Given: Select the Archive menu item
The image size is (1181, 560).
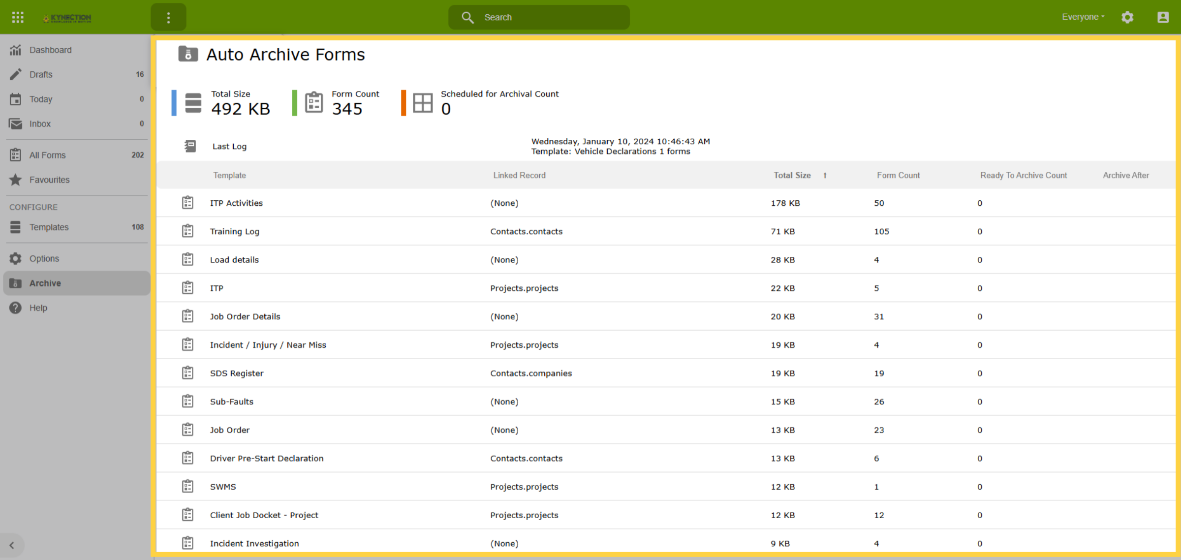Looking at the screenshot, I should [76, 283].
